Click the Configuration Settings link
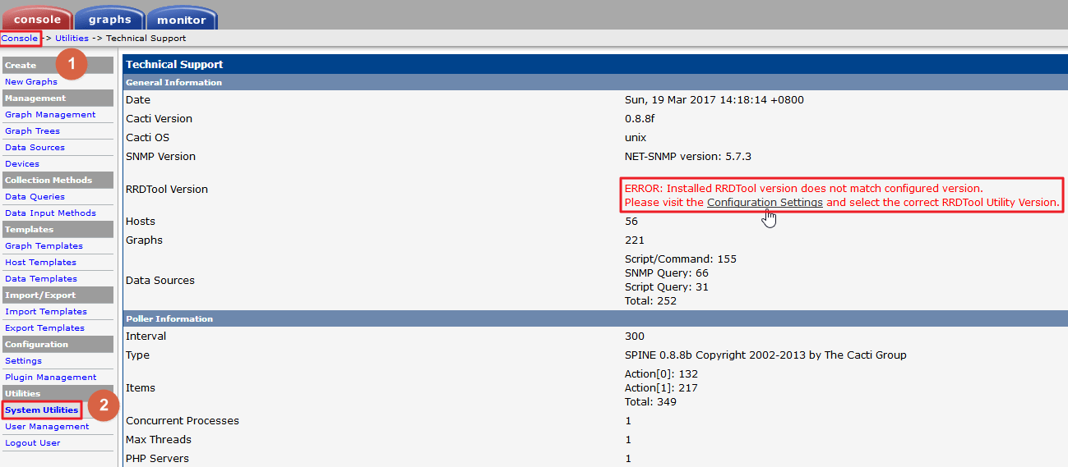Viewport: 1068px width, 467px height. [x=765, y=203]
